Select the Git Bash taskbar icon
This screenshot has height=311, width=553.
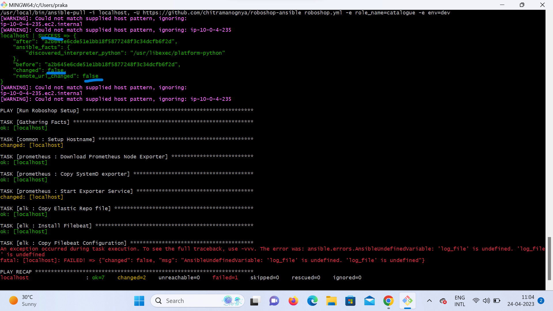pos(407,301)
